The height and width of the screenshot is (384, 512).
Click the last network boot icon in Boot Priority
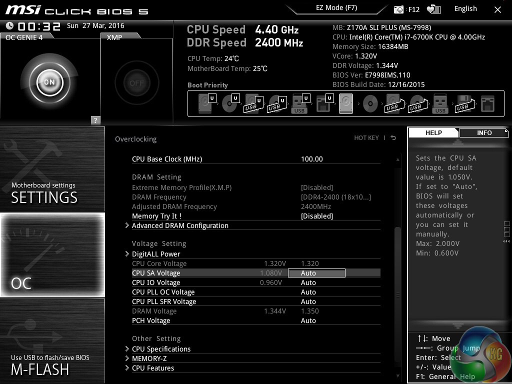click(x=487, y=104)
